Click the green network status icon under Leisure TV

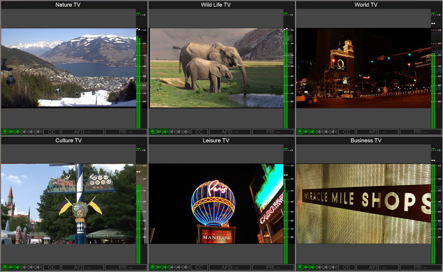click(152, 268)
